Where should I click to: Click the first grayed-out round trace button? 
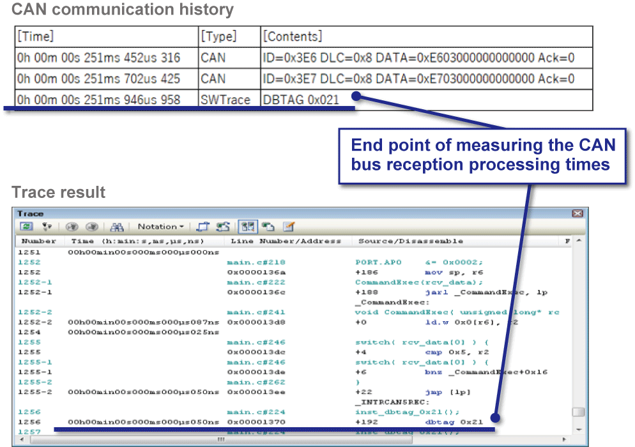point(72,227)
